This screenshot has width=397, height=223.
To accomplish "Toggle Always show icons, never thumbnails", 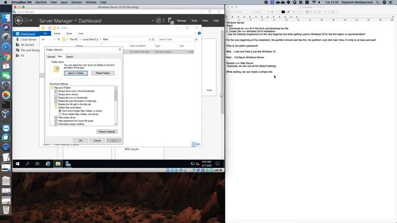I will click(x=56, y=91).
